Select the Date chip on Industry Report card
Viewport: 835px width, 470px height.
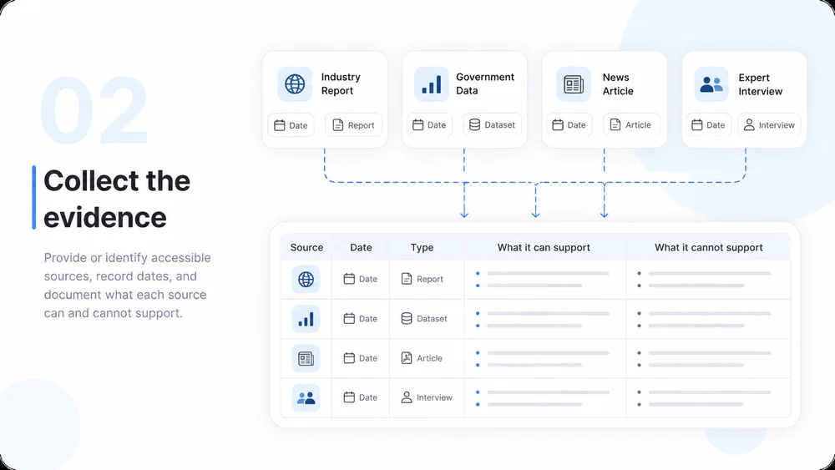point(291,125)
